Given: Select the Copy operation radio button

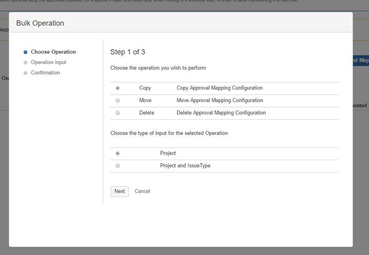Looking at the screenshot, I should coord(118,88).
